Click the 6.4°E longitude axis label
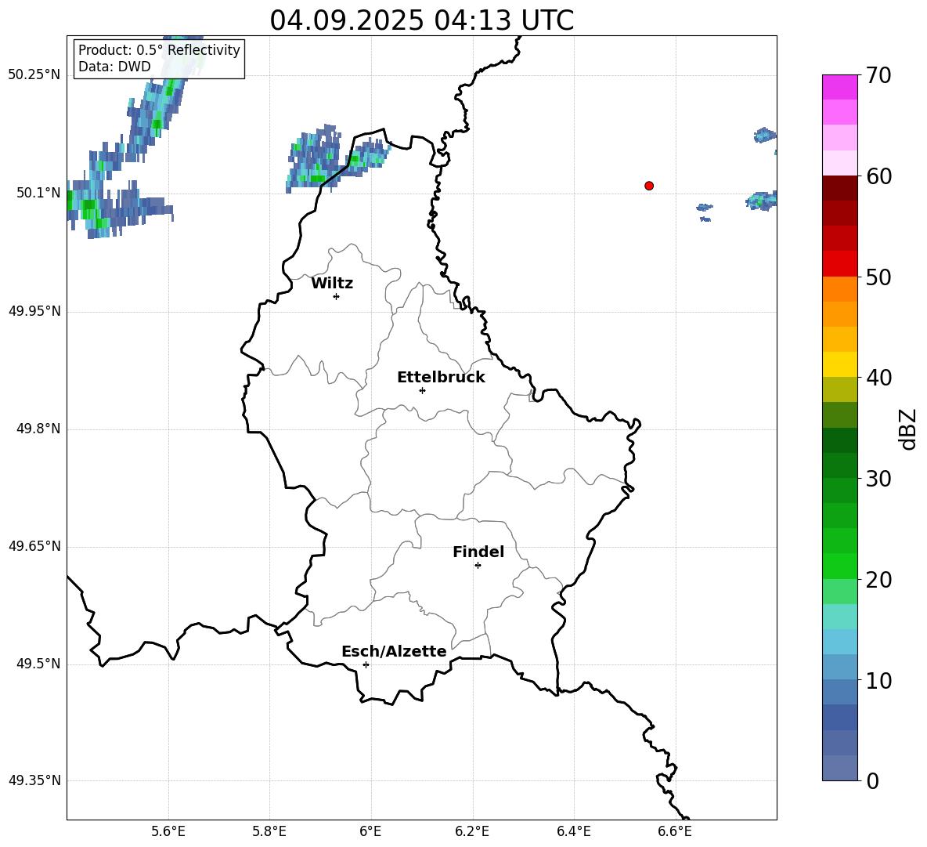The height and width of the screenshot is (847, 927). click(x=573, y=832)
